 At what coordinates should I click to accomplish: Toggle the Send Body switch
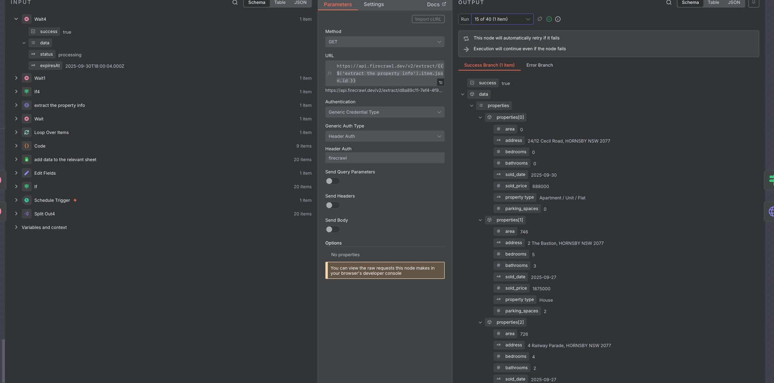click(332, 229)
